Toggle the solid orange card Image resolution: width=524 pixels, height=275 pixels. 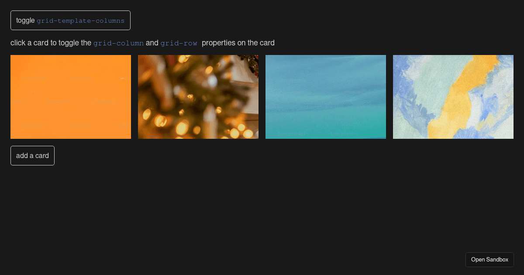coord(71,97)
